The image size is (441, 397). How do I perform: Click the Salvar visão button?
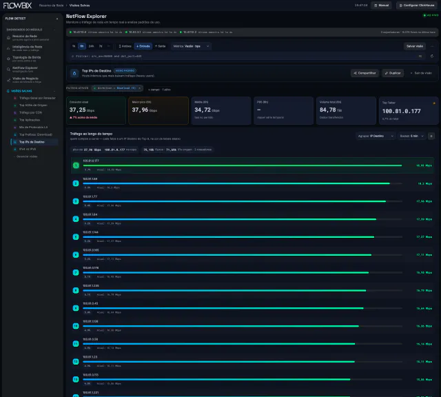tap(415, 46)
